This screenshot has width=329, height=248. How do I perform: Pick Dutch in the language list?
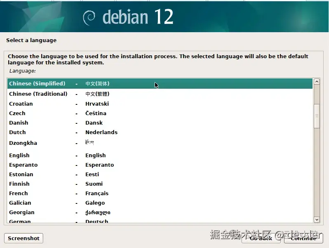160,132
